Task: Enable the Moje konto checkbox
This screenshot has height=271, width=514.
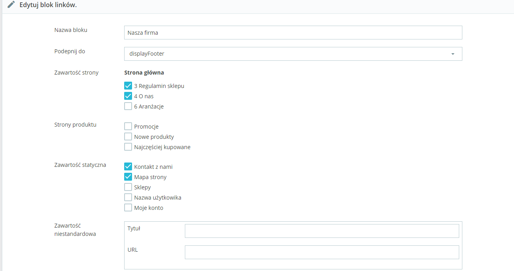Action: 128,207
